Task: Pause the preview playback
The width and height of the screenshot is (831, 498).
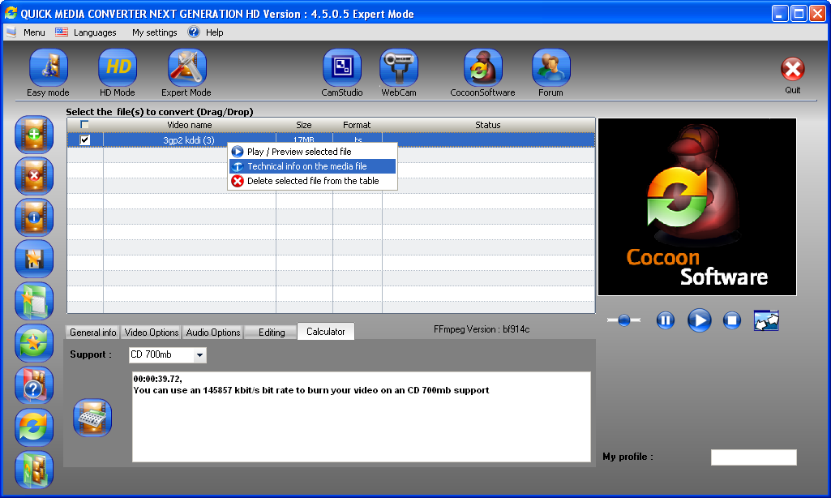Action: point(665,320)
